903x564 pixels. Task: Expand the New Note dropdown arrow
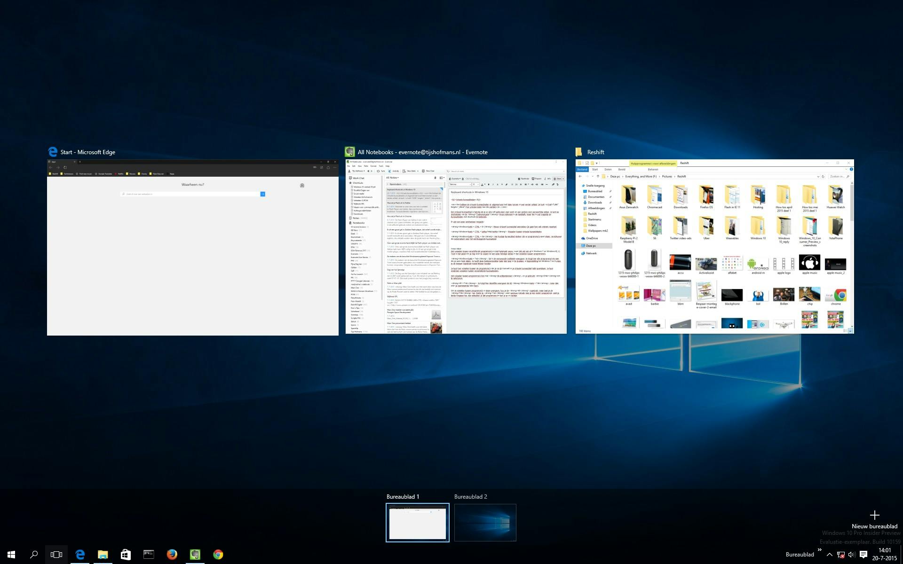418,171
